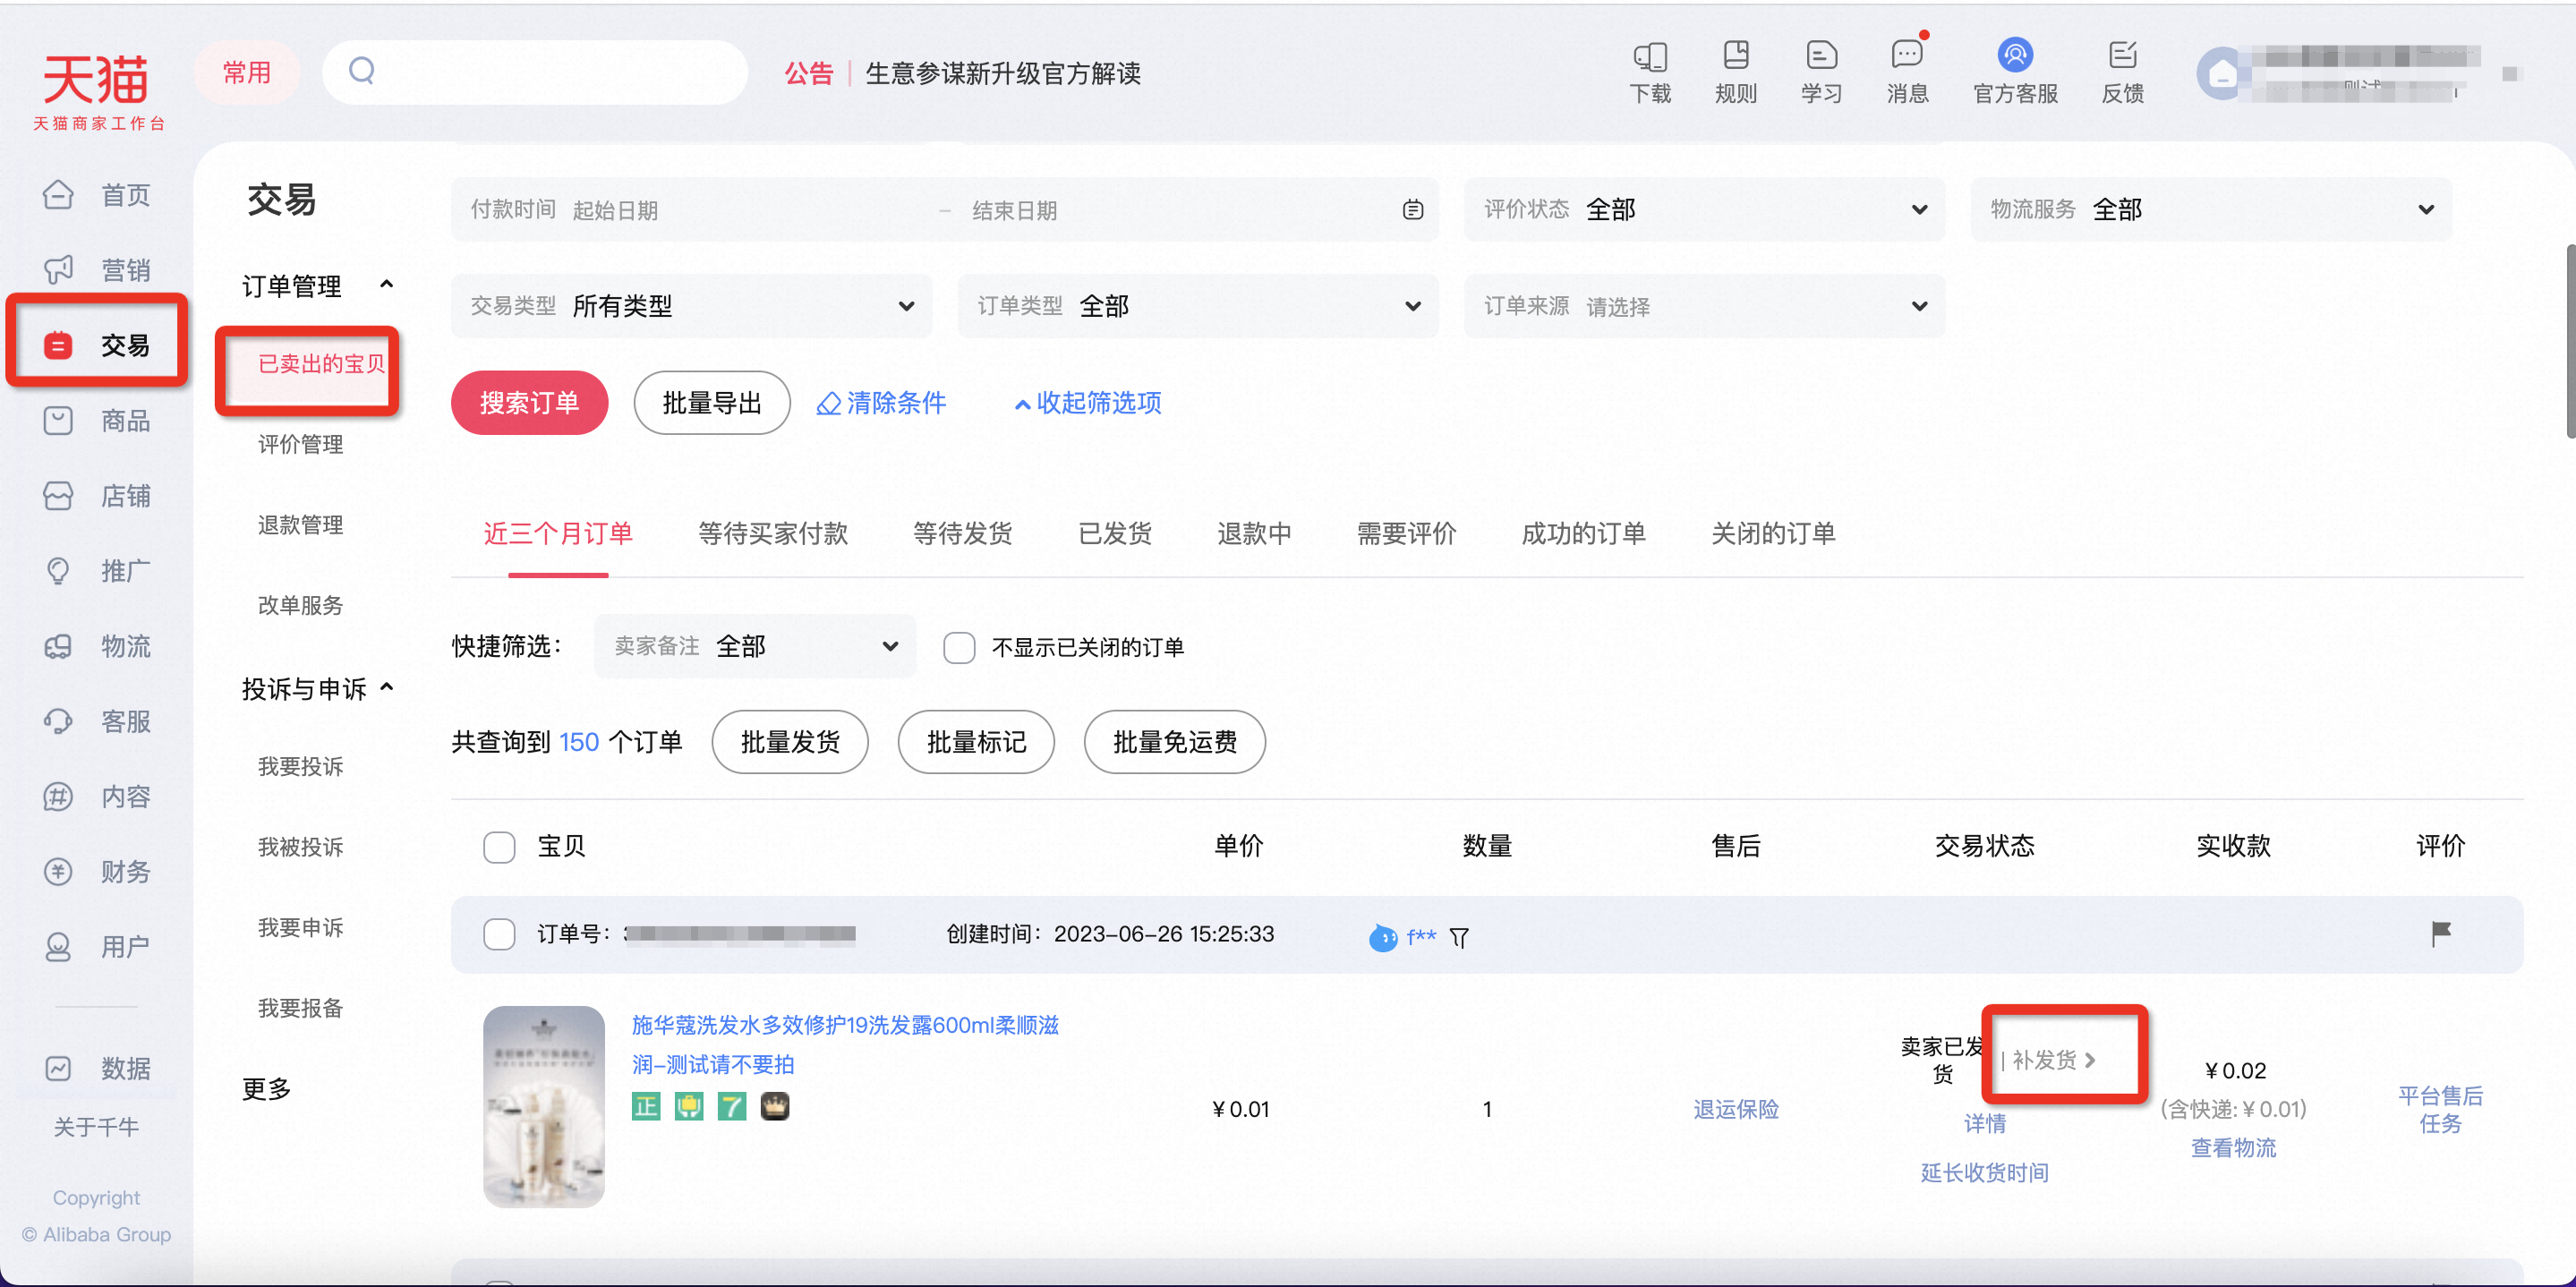Switch to 等待发货 tab
Image resolution: width=2576 pixels, height=1287 pixels.
point(962,533)
